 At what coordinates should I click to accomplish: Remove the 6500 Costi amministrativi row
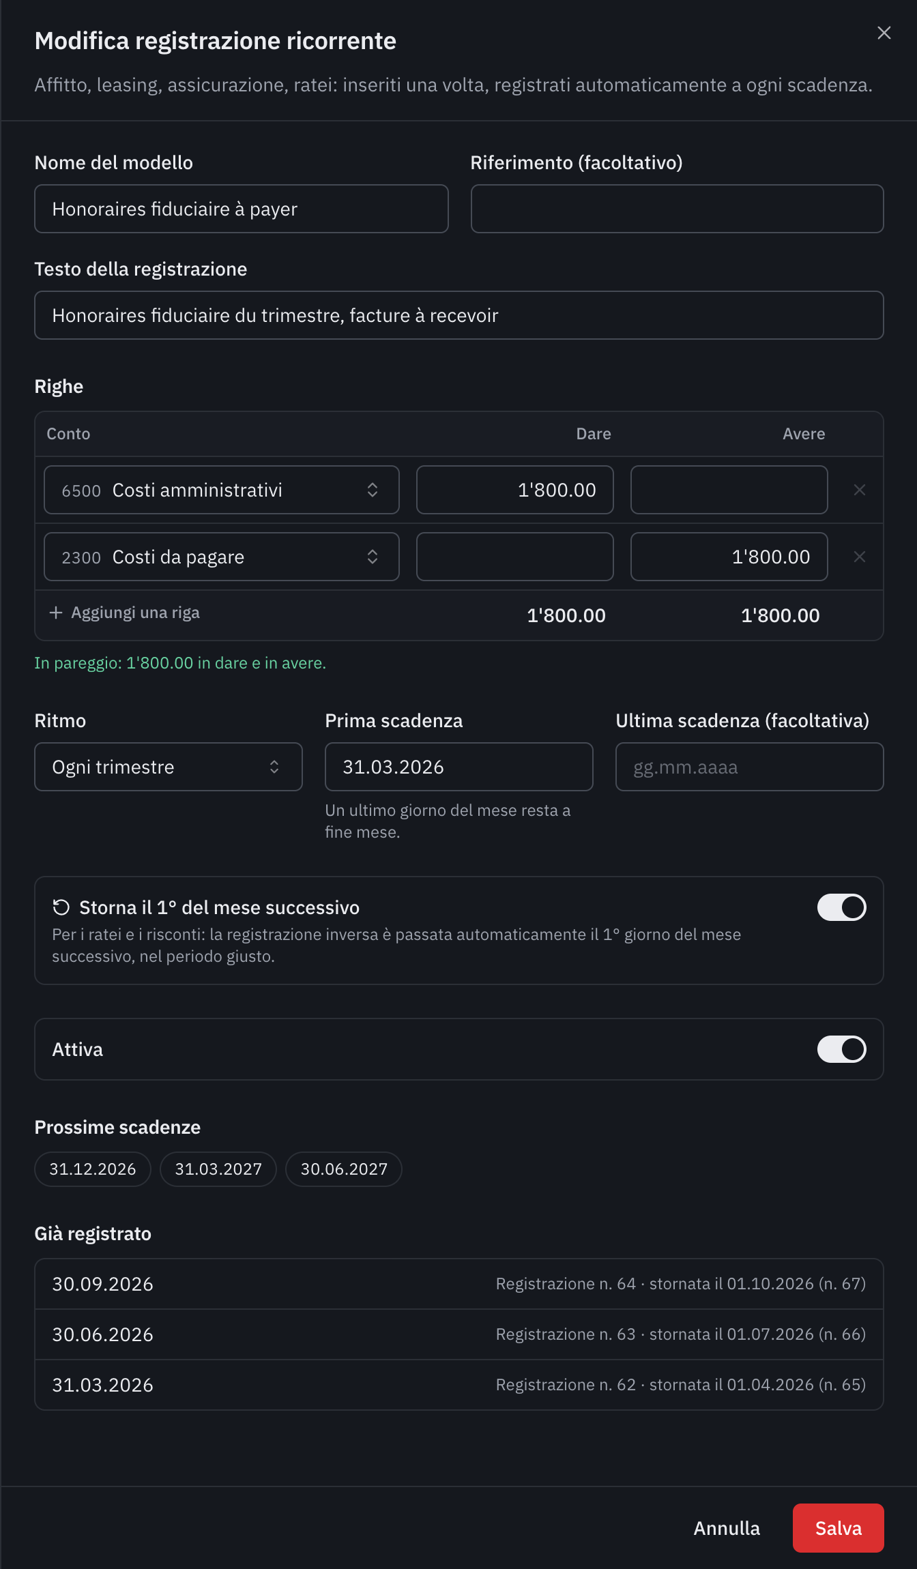[x=859, y=490]
